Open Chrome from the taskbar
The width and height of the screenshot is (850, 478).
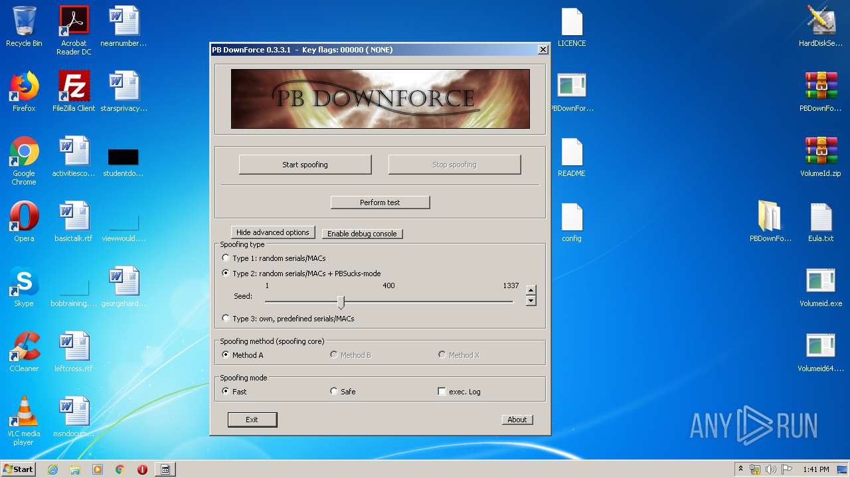120,469
